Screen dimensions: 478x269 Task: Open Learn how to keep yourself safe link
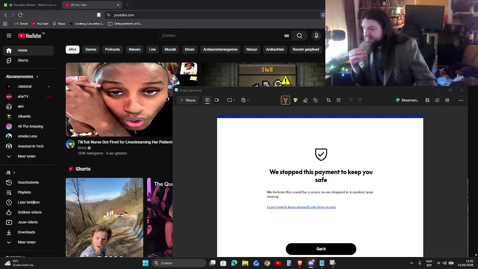pyautogui.click(x=301, y=207)
